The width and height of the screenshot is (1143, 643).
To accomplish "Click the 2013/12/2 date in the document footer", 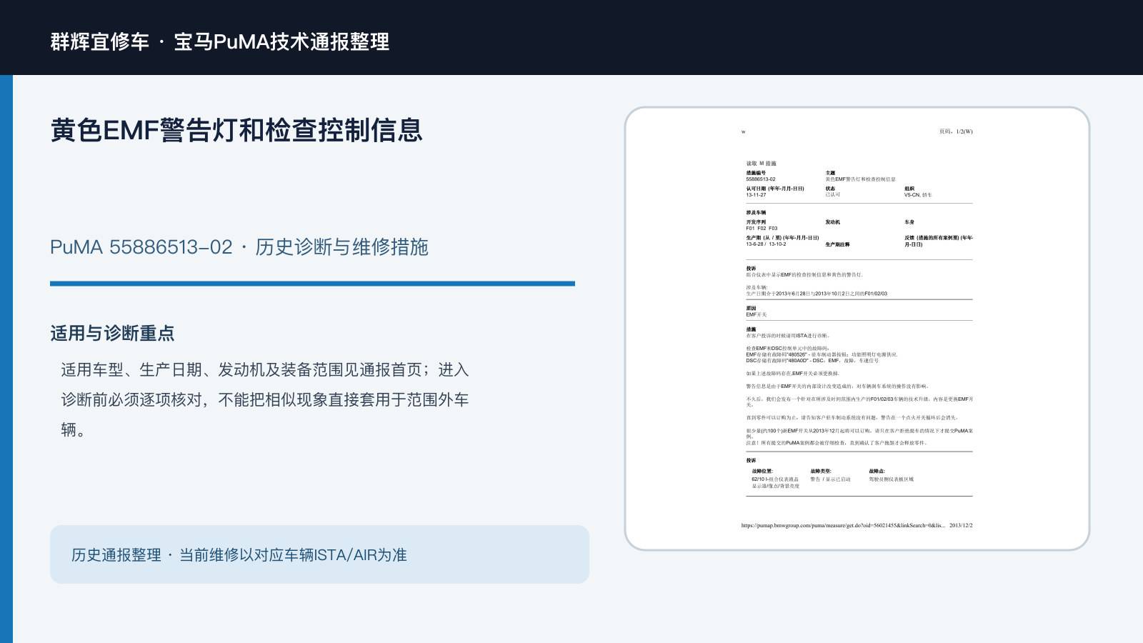I will (961, 525).
